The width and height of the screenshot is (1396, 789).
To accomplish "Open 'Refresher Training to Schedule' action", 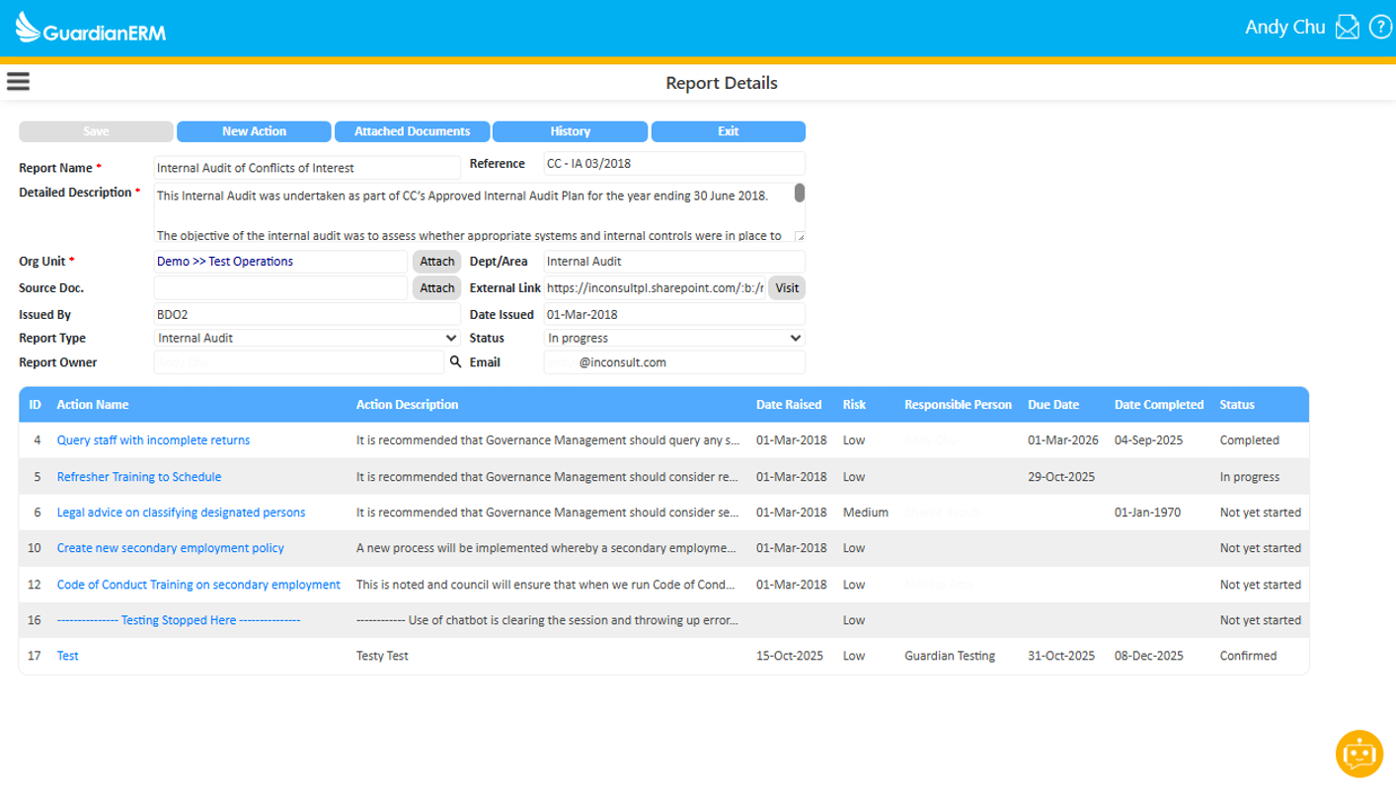I will point(138,477).
